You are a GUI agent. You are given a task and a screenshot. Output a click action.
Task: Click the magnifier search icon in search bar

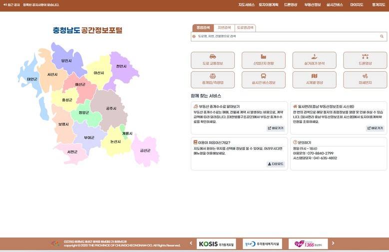(x=382, y=36)
